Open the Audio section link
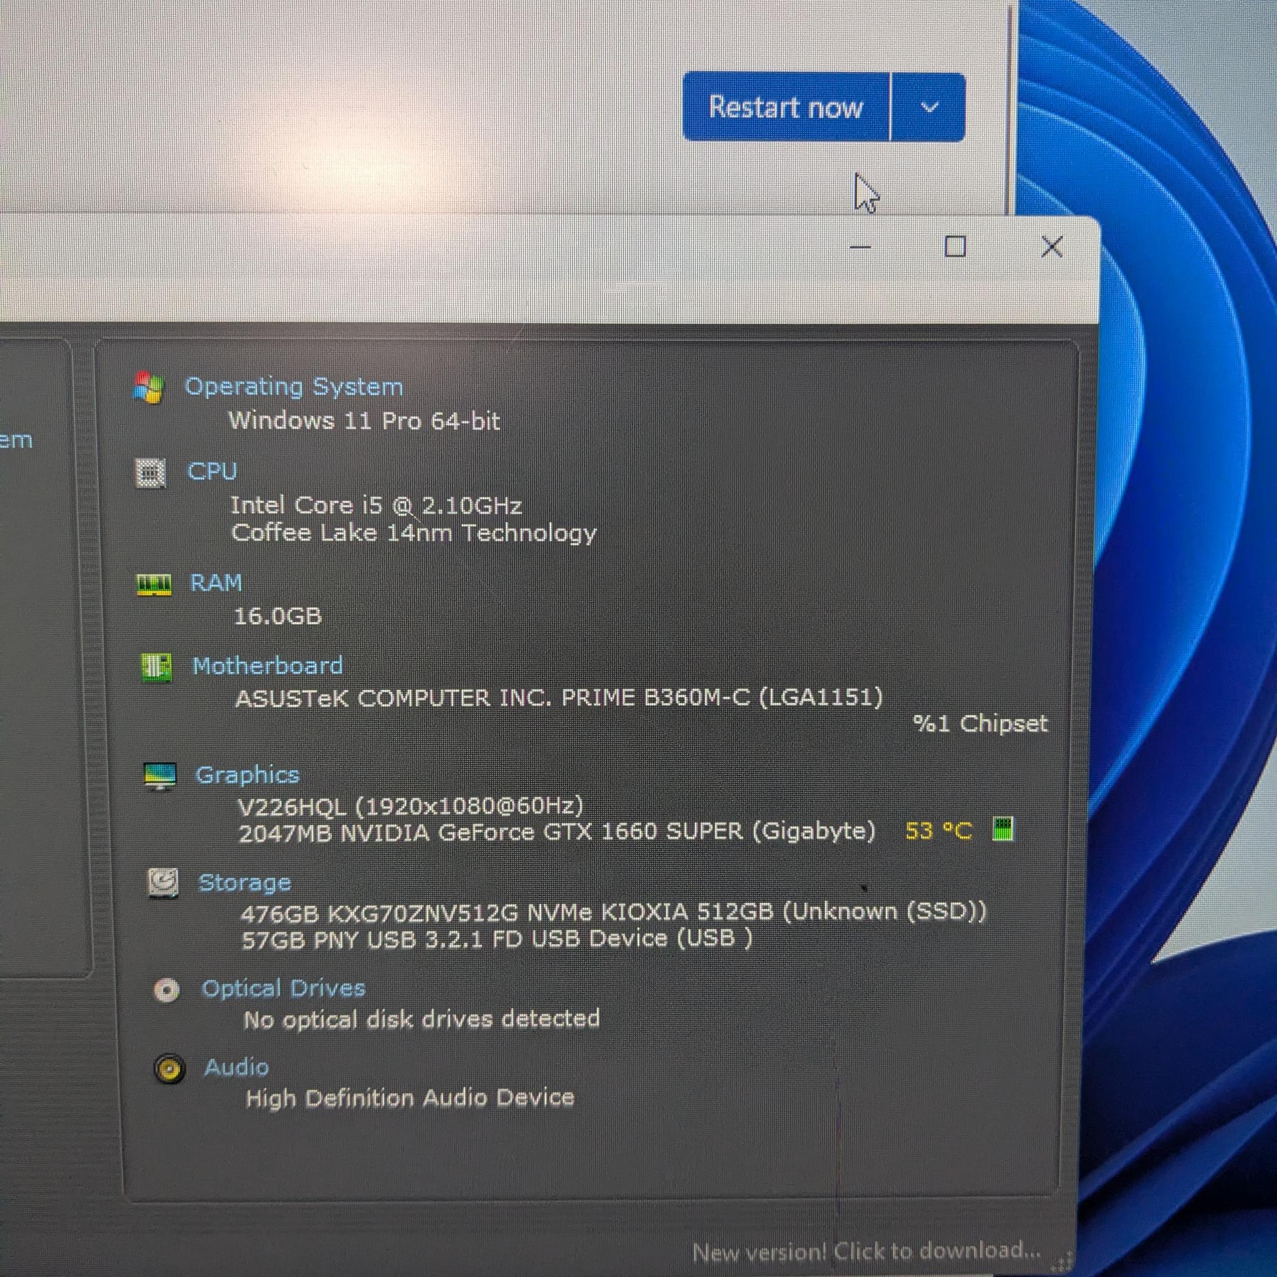1277x1277 pixels. click(236, 1067)
